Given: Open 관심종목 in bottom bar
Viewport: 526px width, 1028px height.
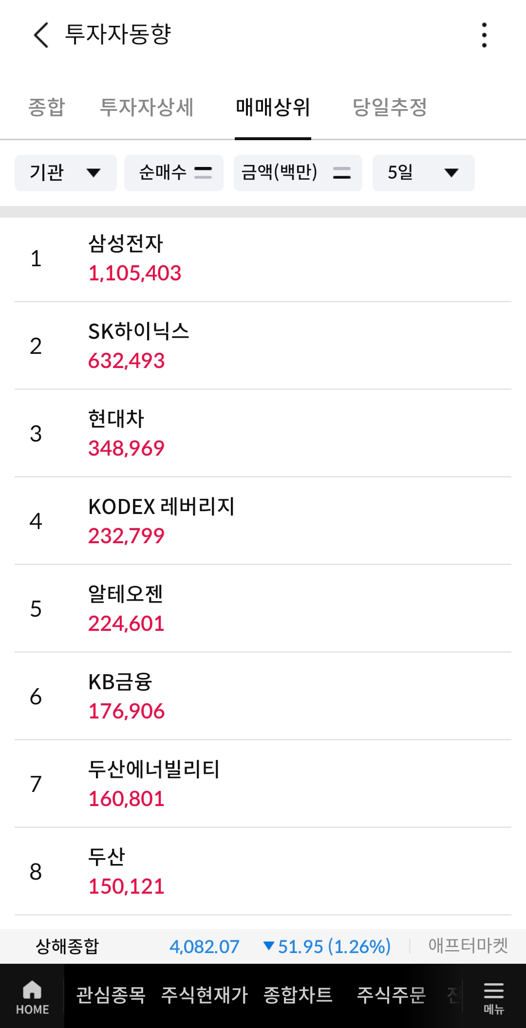Looking at the screenshot, I should click(111, 995).
